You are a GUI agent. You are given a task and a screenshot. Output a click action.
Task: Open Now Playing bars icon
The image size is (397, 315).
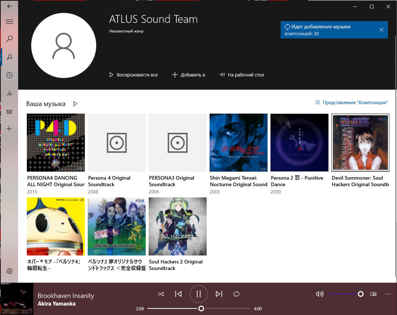pyautogui.click(x=9, y=93)
